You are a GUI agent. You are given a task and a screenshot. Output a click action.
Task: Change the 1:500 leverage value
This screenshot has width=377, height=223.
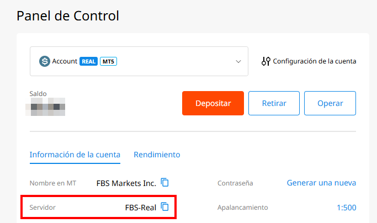pyautogui.click(x=347, y=208)
